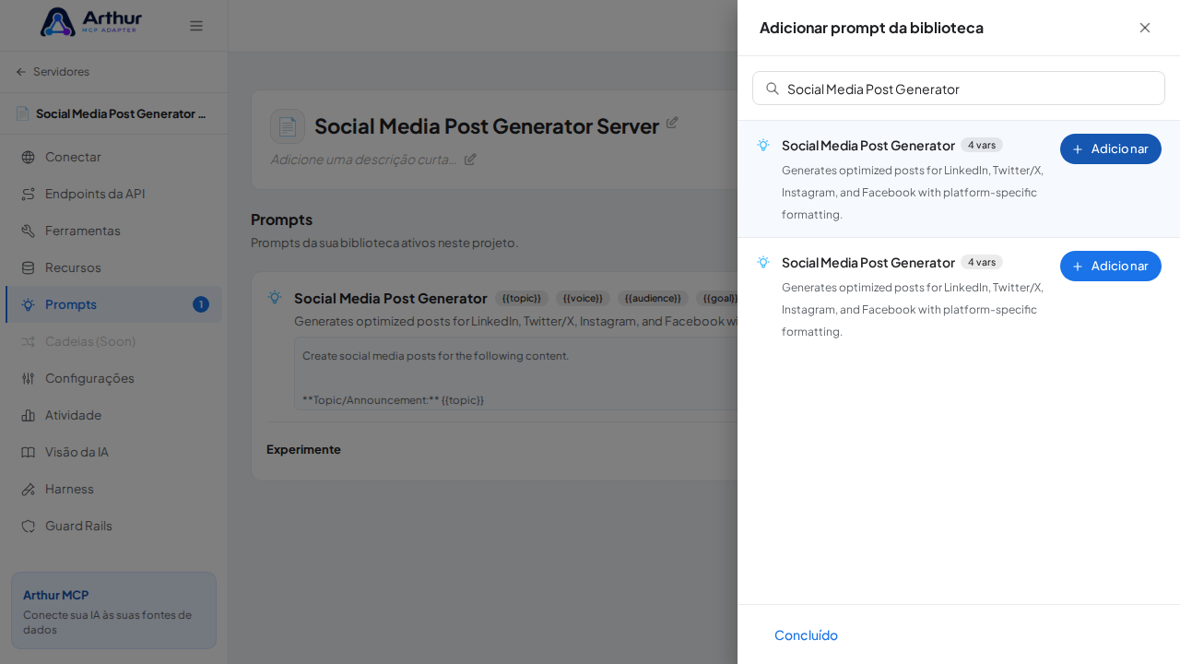Click the Cadeias shuffle icon
The image size is (1180, 664).
click(x=28, y=341)
